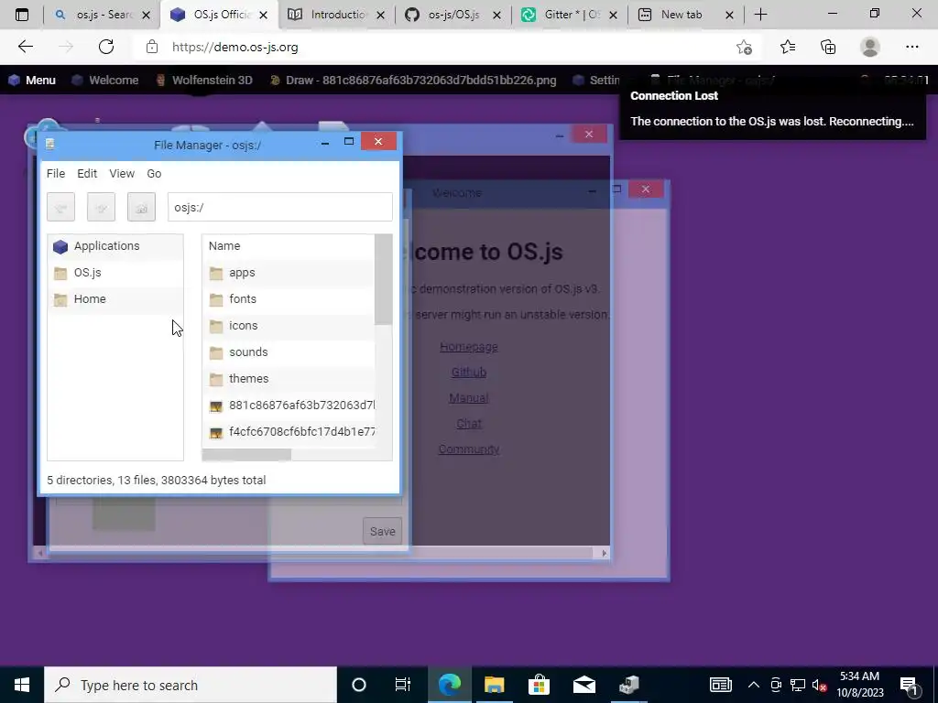Click the image icon beside the f4cfc6708cf6... file
This screenshot has width=938, height=703.
(x=216, y=433)
